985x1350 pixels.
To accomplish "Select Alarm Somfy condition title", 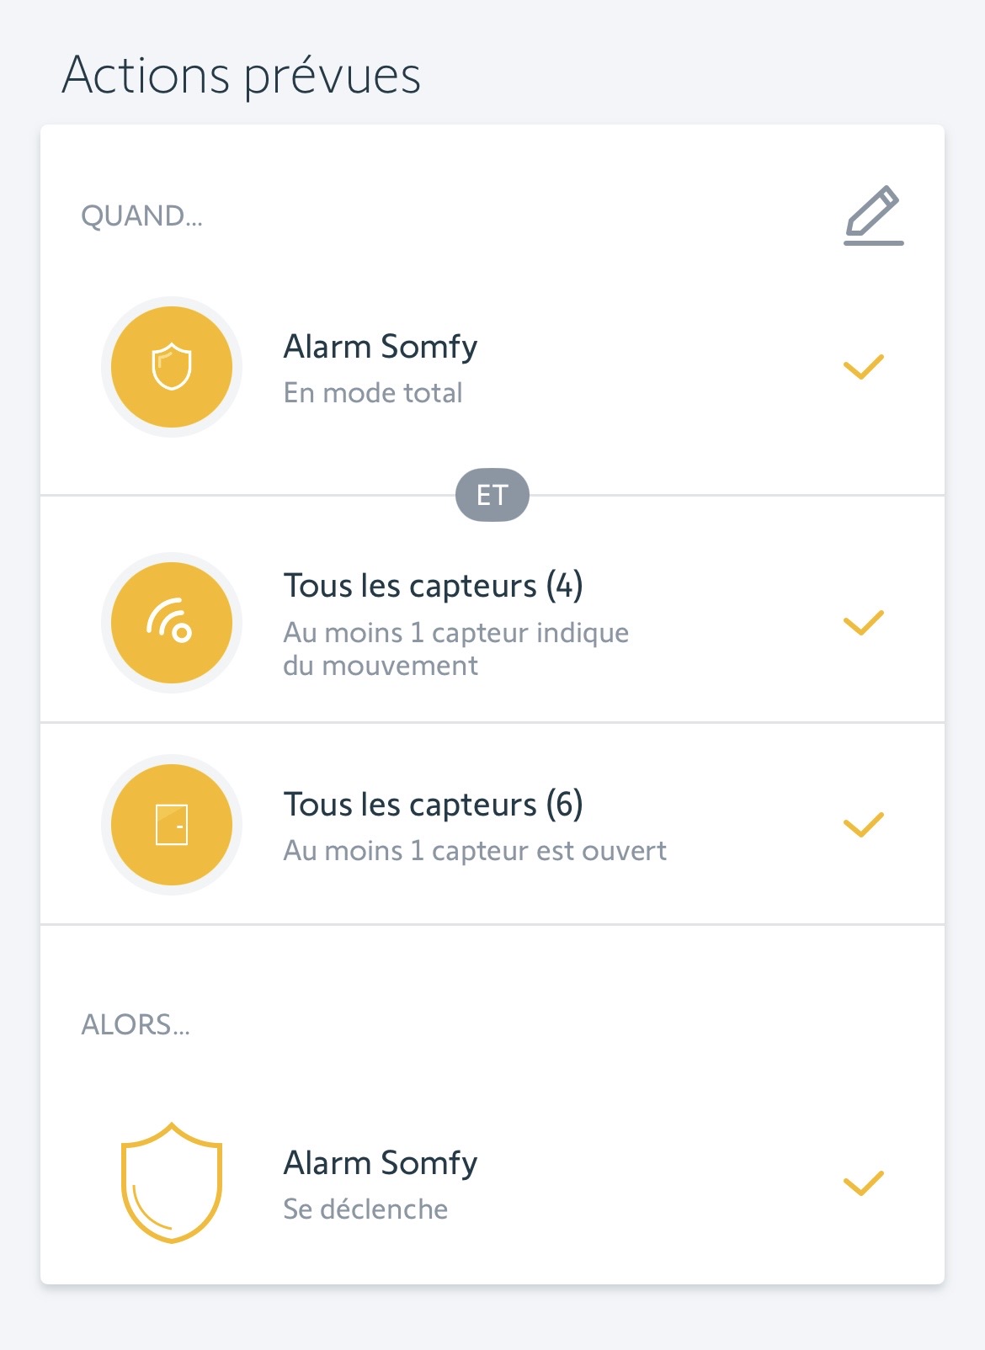I will point(381,347).
